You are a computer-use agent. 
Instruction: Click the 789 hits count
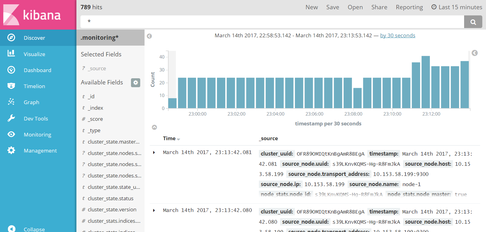[91, 7]
